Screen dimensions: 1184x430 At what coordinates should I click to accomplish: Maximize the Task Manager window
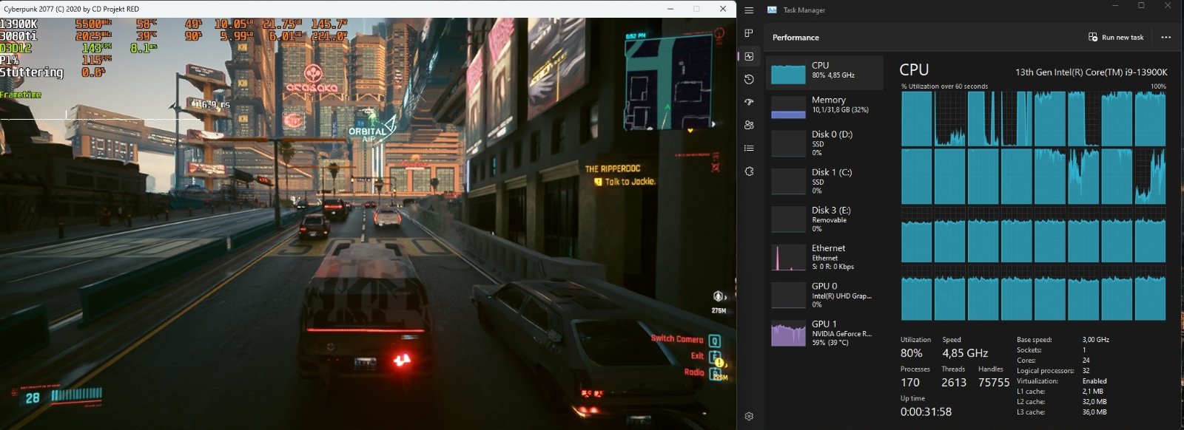pos(1141,6)
